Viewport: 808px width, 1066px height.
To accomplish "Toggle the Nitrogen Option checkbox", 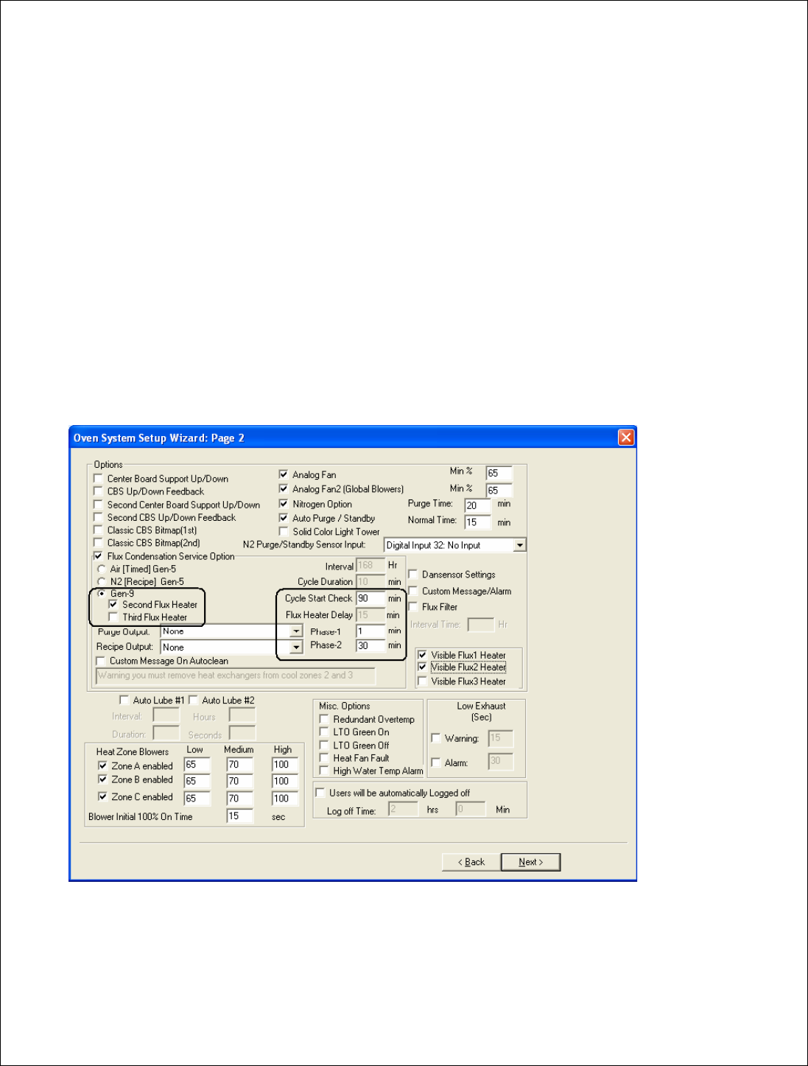I will [284, 504].
